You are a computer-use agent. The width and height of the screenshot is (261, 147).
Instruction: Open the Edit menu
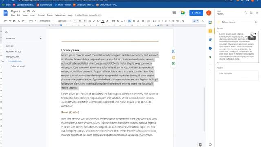click(x=18, y=16)
